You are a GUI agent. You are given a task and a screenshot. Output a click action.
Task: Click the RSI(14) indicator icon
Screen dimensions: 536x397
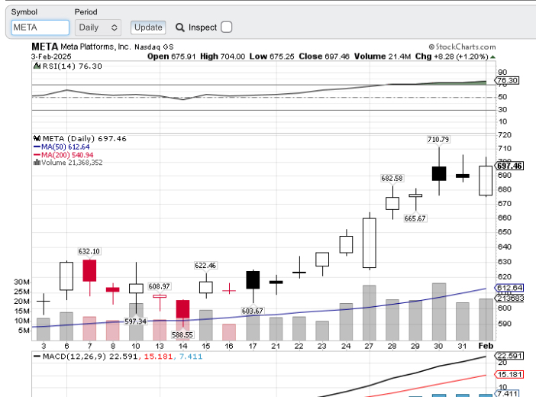click(x=37, y=66)
